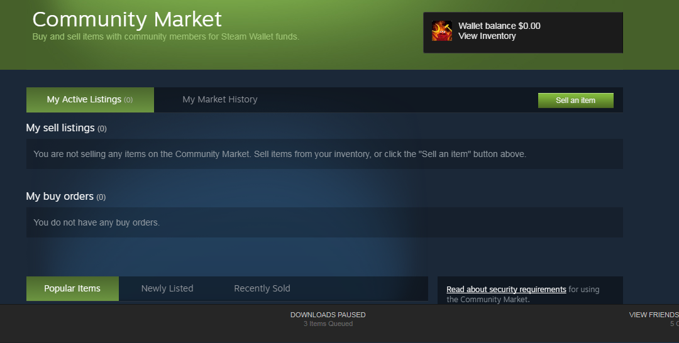Screen dimensions: 679x343
Task: Open the View Inventory link
Action: pyautogui.click(x=487, y=36)
